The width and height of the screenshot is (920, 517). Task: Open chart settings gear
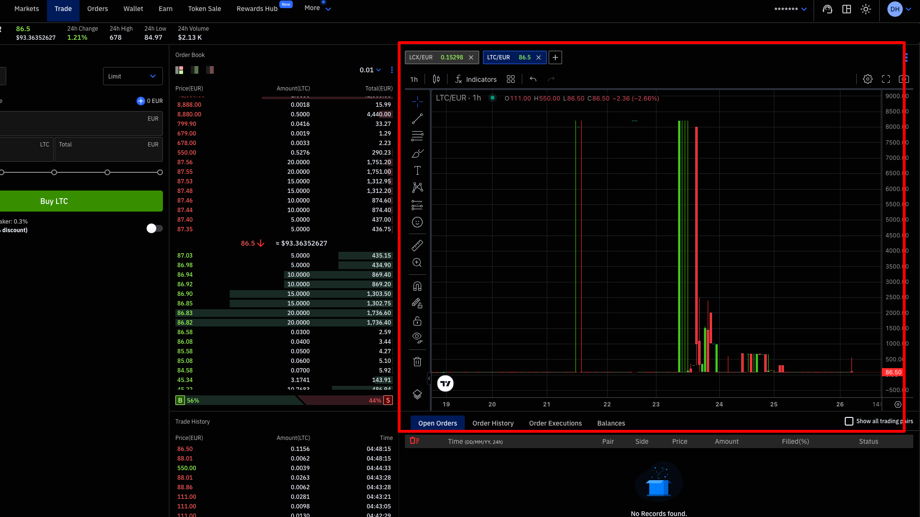coord(868,79)
